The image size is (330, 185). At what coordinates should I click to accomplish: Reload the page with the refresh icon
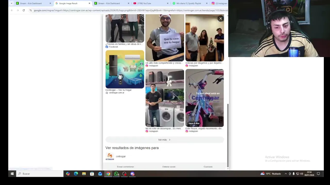tap(23, 10)
